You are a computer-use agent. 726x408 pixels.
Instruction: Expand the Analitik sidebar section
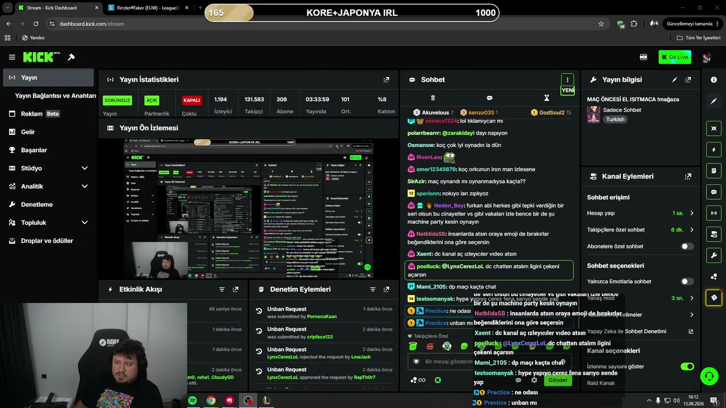click(85, 186)
